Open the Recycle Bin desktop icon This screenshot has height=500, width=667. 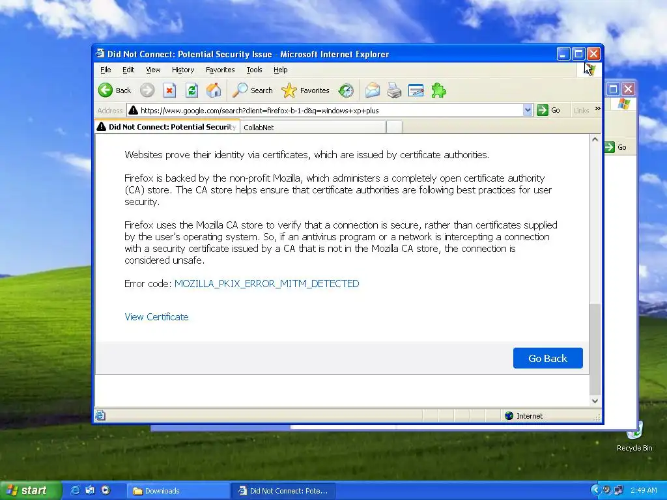tap(634, 437)
